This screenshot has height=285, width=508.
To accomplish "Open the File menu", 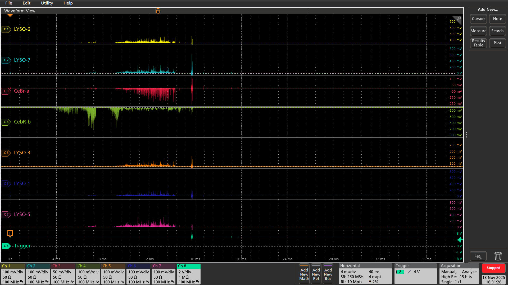I will tap(8, 3).
